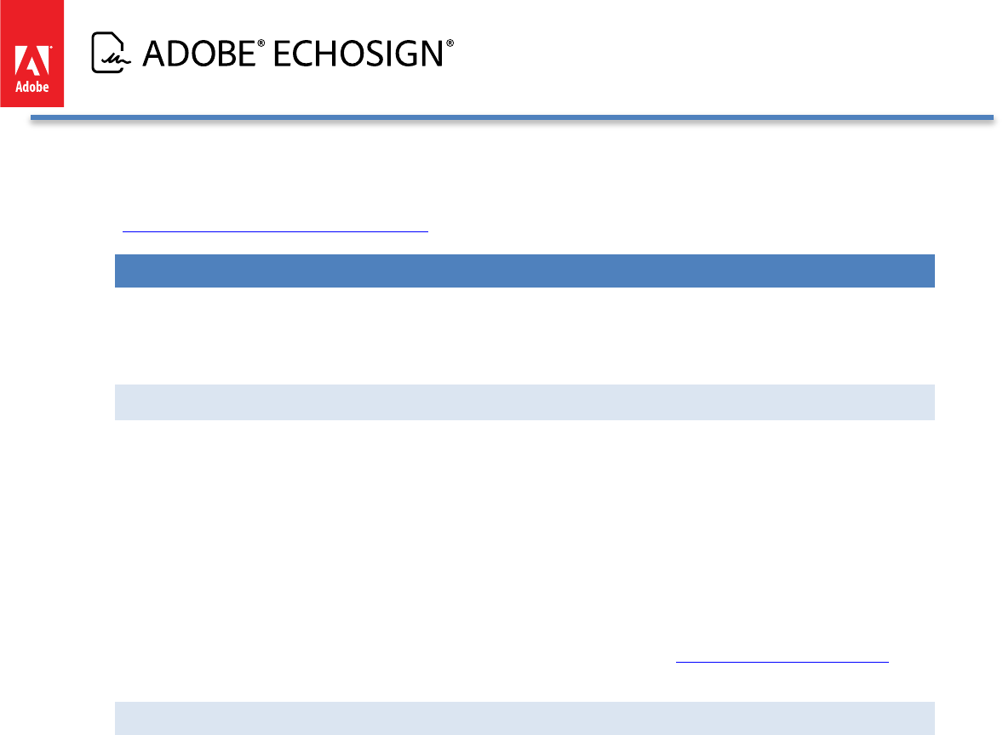The image size is (1003, 735).
Task: Click the blue horizontal divider under the header
Action: (512, 117)
